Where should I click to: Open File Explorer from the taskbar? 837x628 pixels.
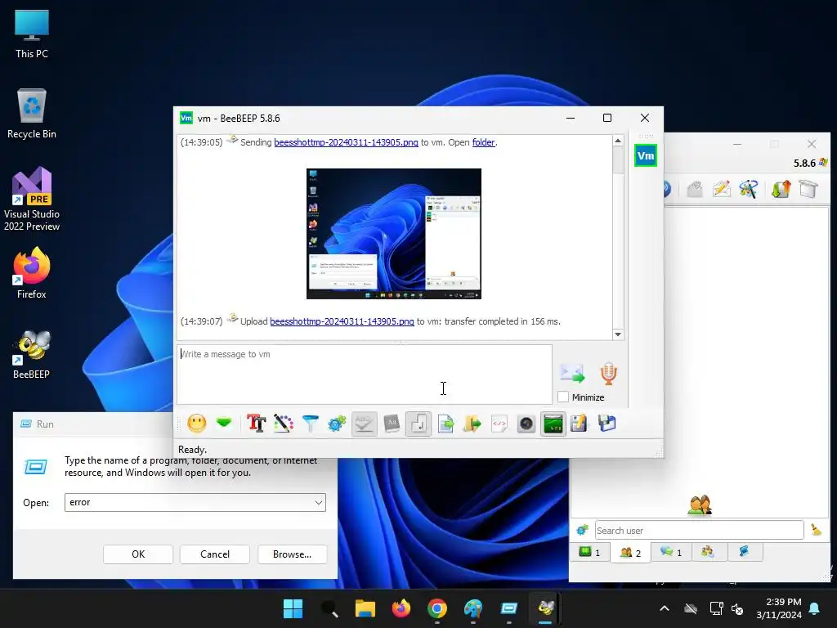click(365, 608)
